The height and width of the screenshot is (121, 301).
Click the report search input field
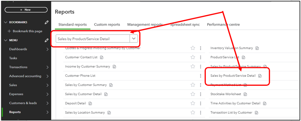[93, 39]
